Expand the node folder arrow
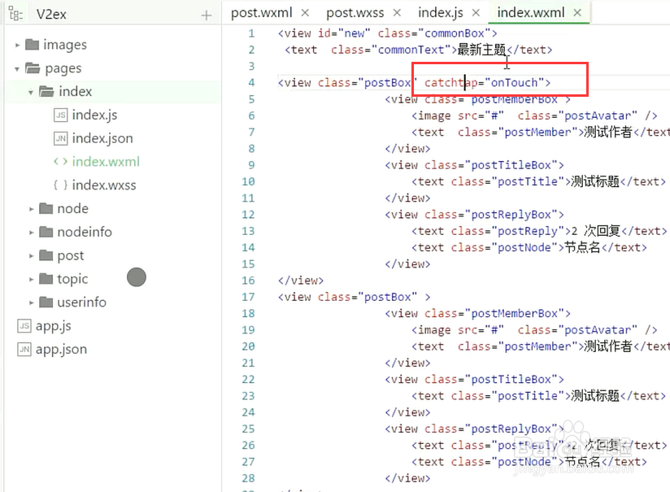 (31, 209)
